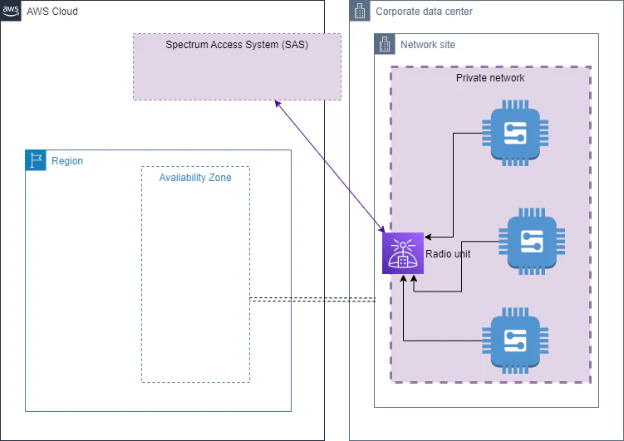Select the Network site building icon
The height and width of the screenshot is (441, 624).
point(385,44)
